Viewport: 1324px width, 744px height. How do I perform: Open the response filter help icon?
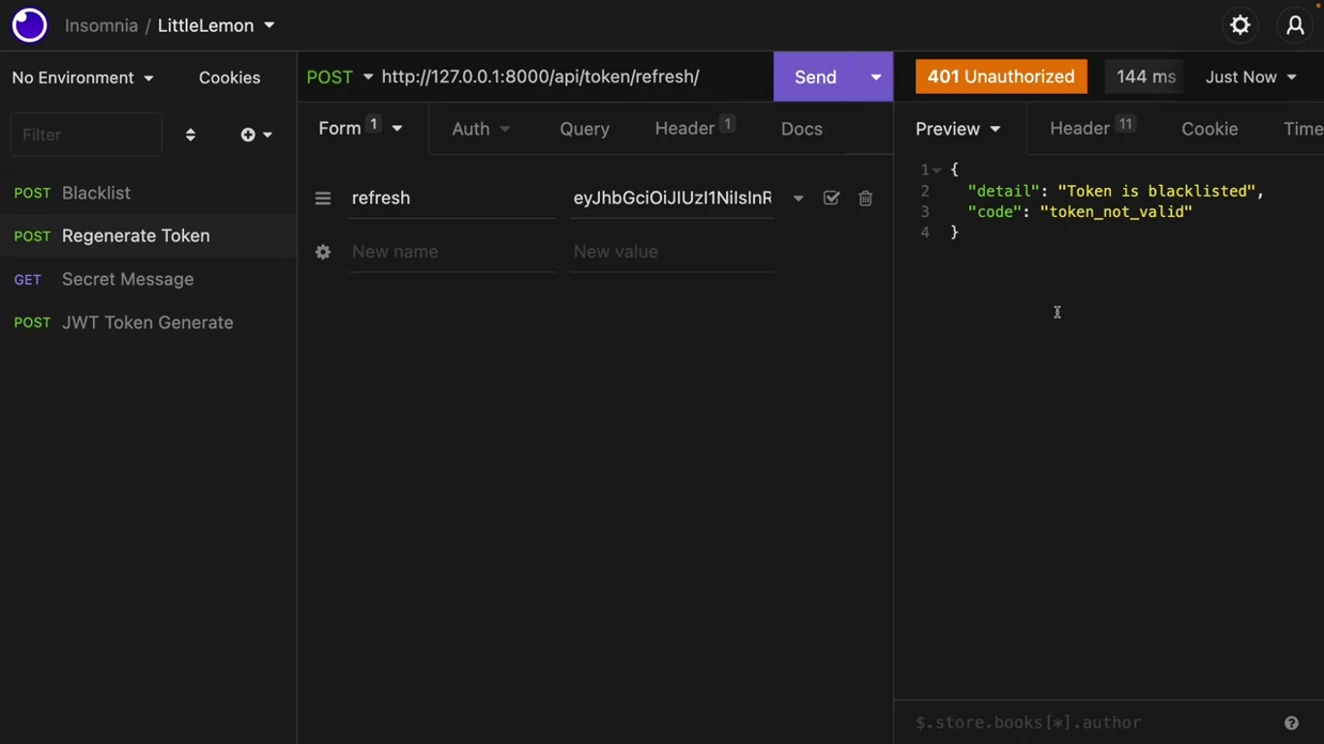pos(1291,723)
